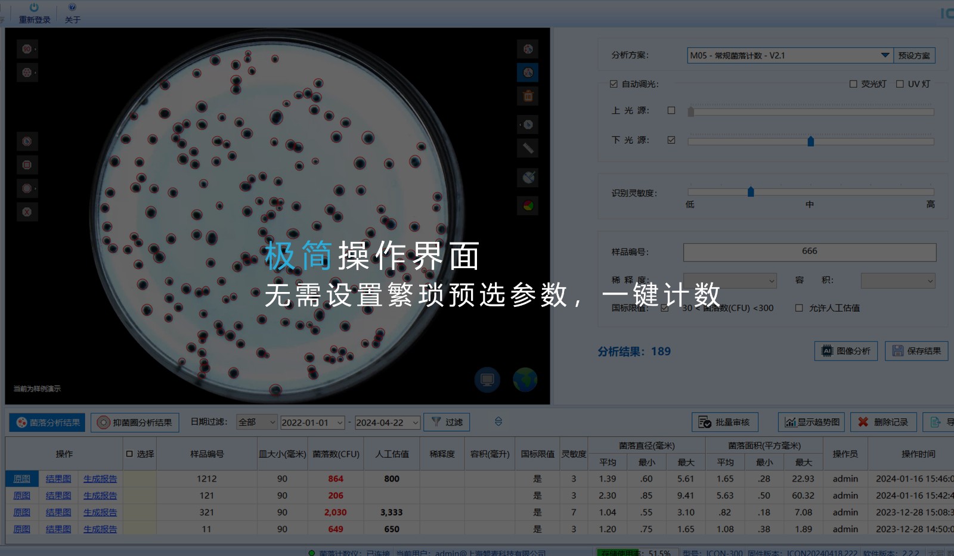
Task: Check the 允许人工估值 checkbox
Action: (799, 308)
